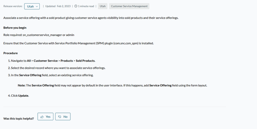Screen dimensions: 257x129
Task: Click the Note label text
Action: click(22, 85)
